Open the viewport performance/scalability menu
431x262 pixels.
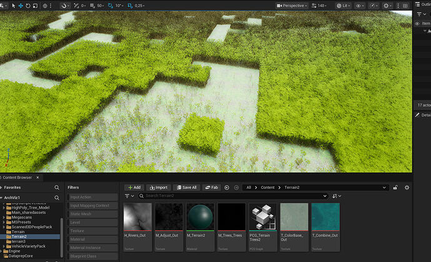(x=374, y=6)
